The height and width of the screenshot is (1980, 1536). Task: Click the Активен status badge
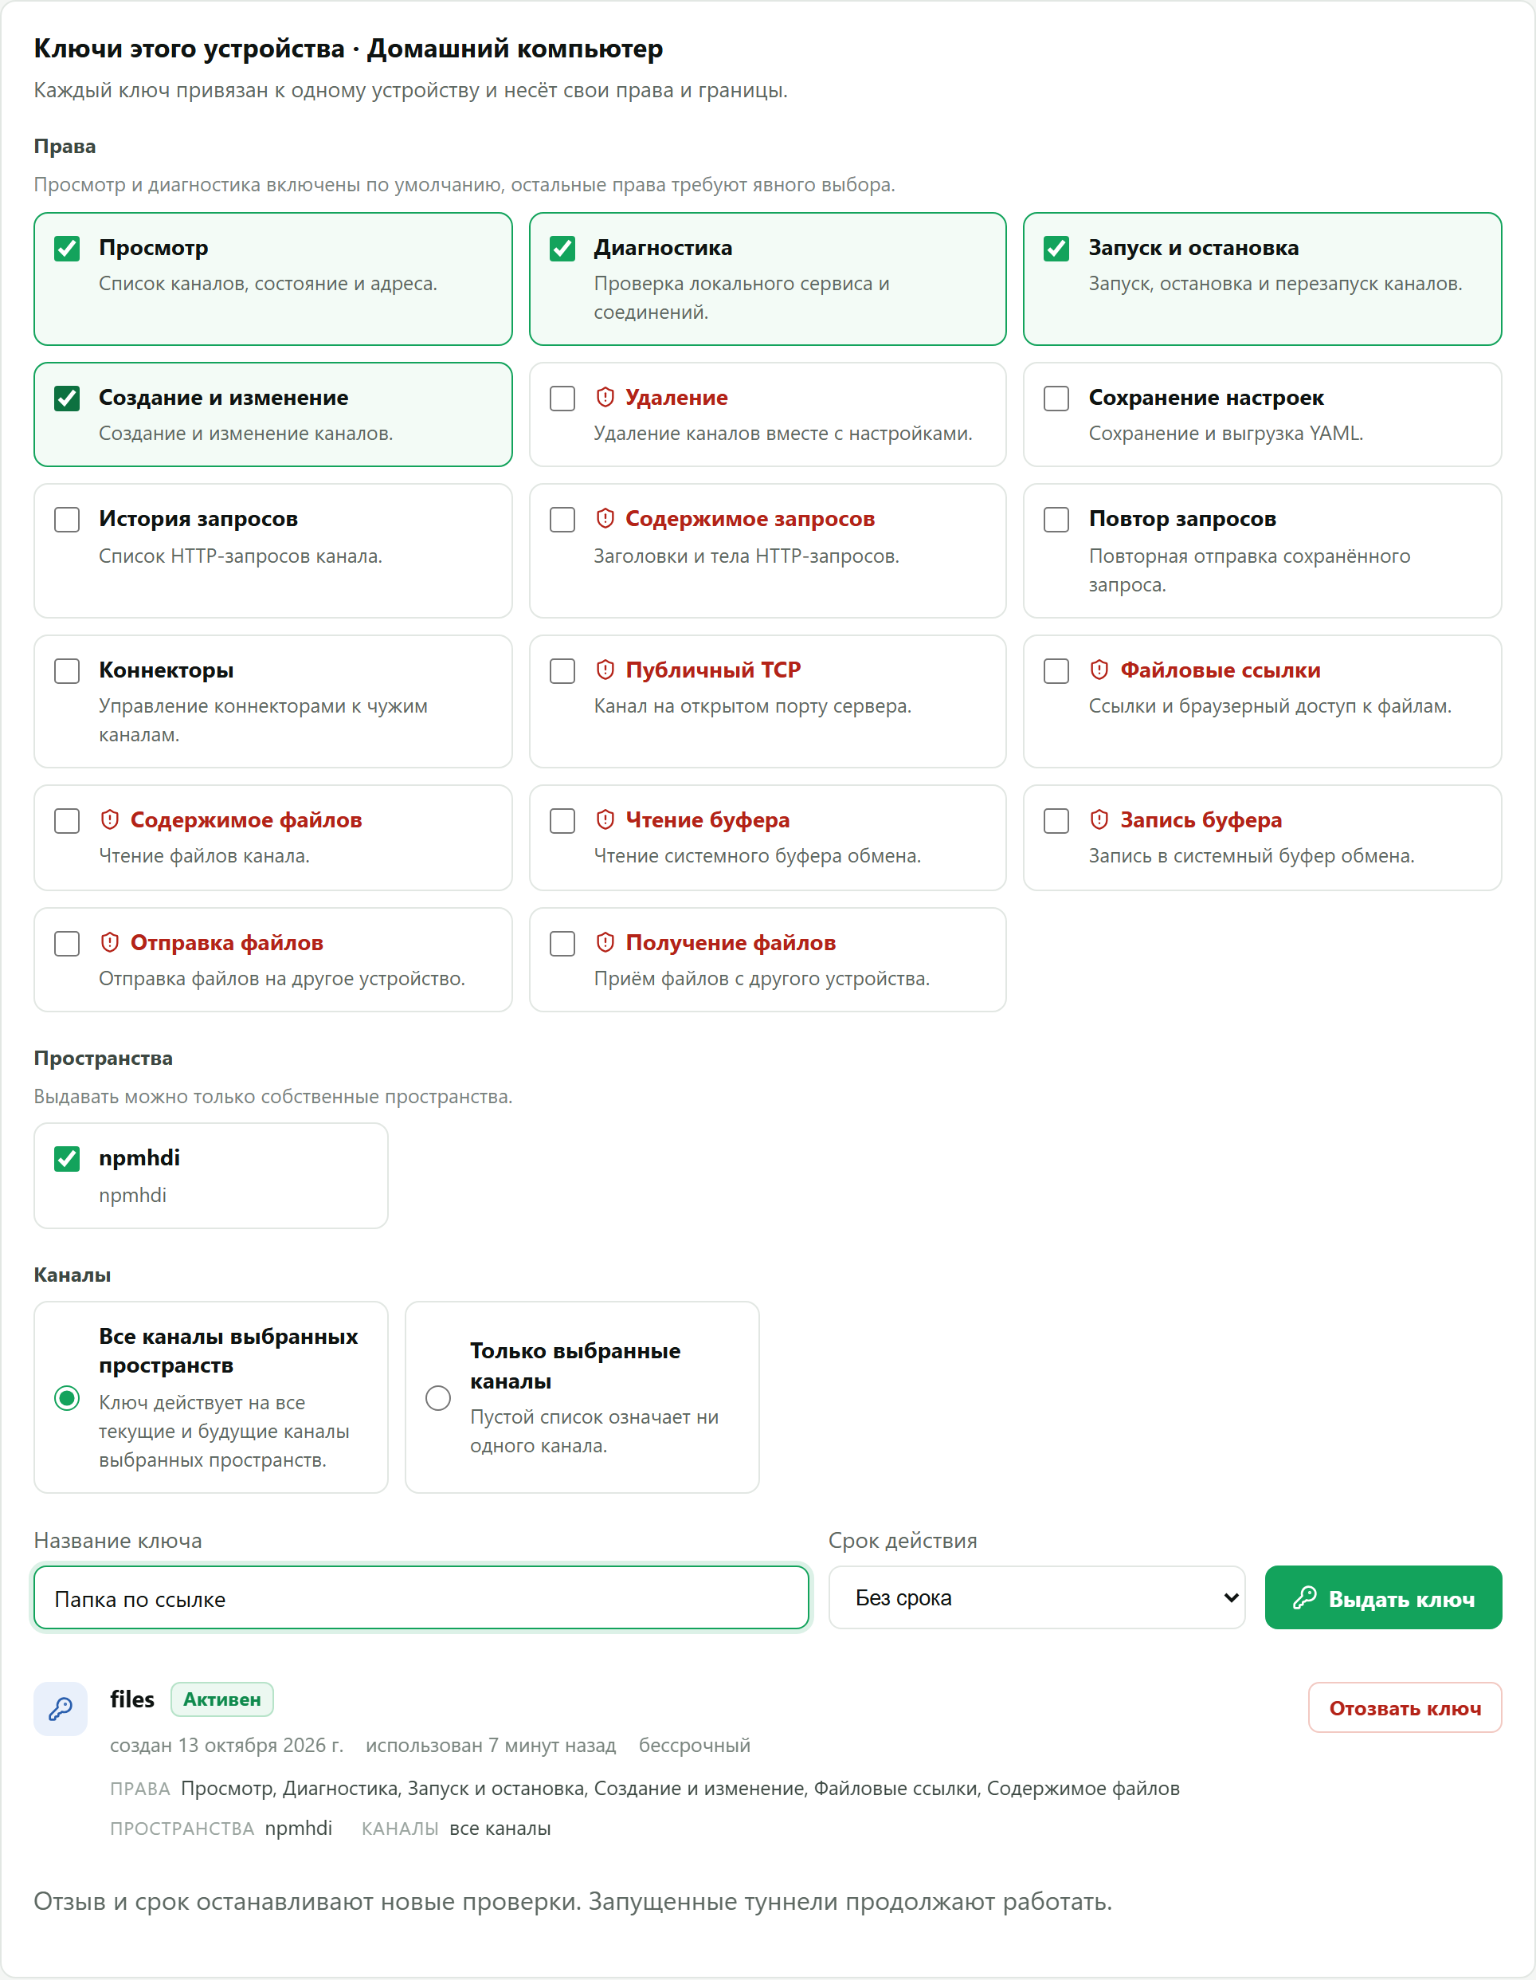pyautogui.click(x=222, y=1700)
